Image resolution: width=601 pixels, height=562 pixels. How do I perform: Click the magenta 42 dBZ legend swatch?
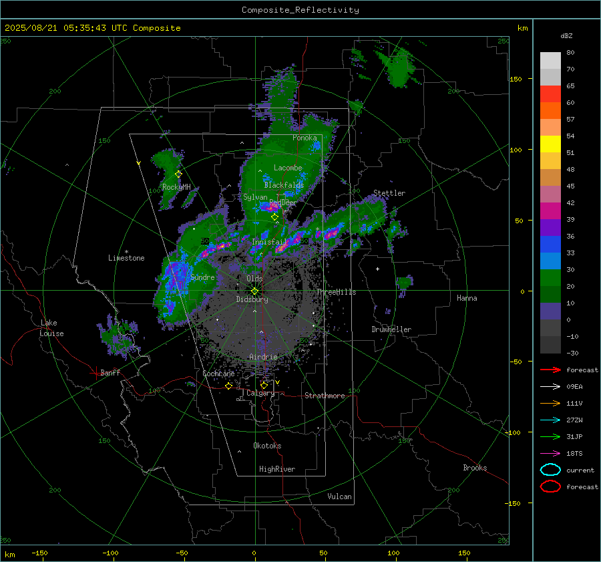(x=550, y=211)
